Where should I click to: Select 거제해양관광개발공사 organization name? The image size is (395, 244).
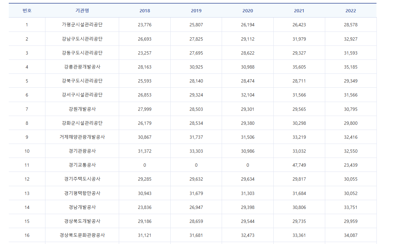pyautogui.click(x=82, y=137)
